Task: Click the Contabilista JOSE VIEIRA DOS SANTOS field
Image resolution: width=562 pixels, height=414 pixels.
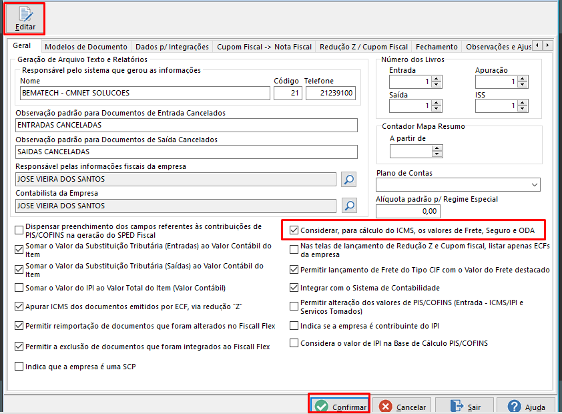Action: click(176, 206)
